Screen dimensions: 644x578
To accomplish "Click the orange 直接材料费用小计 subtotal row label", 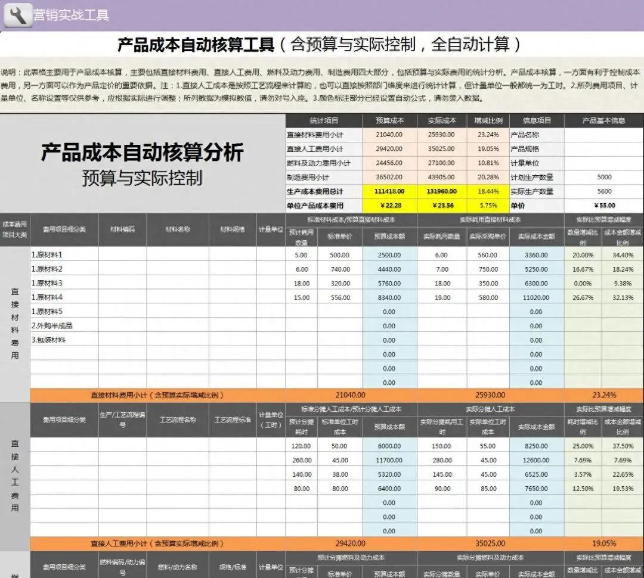I will click(x=157, y=395).
